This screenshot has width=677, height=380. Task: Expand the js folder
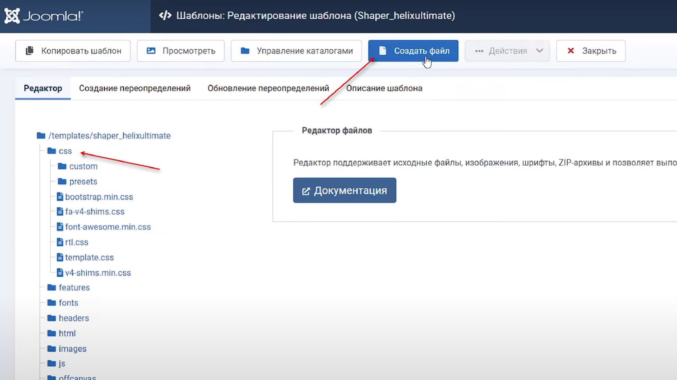coord(62,364)
